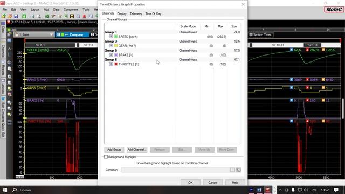Screen dimensions: 345x194
Task: Click the print preview toolbar icon
Action: (39, 16)
